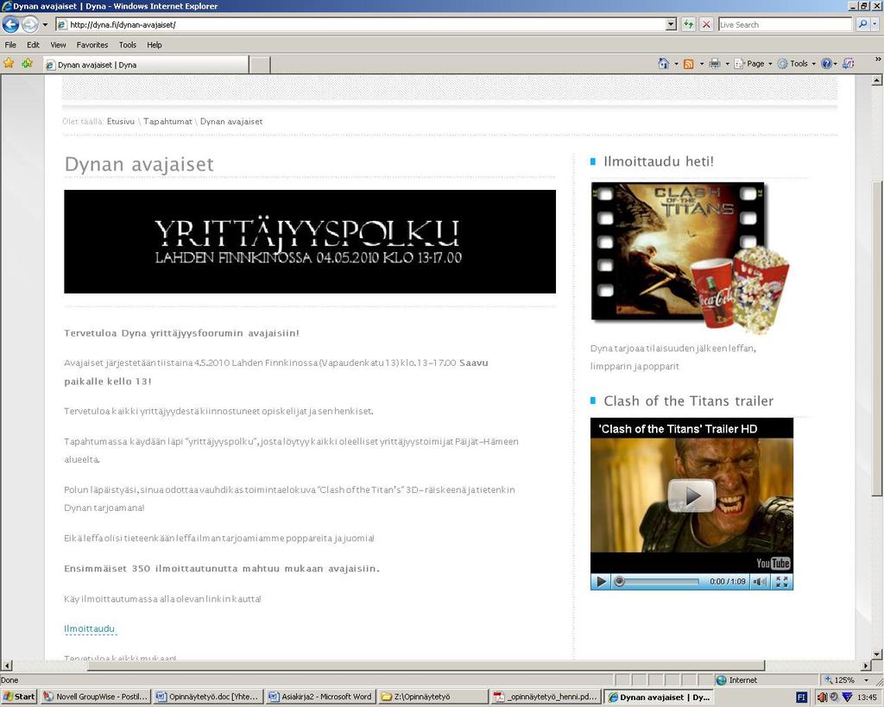
Task: Open a new blank tab
Action: (x=259, y=65)
